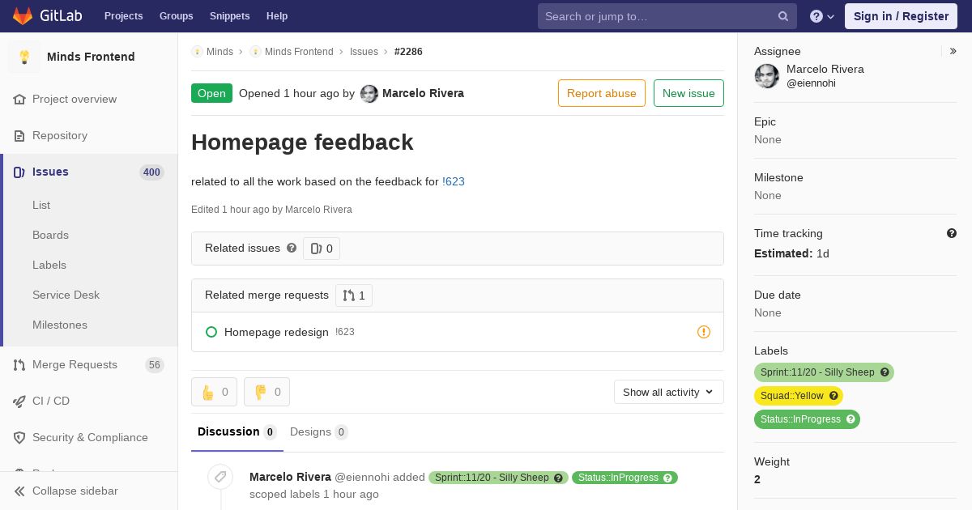The width and height of the screenshot is (972, 510).
Task: Click Marcelo Rivera author name link
Action: coord(423,93)
